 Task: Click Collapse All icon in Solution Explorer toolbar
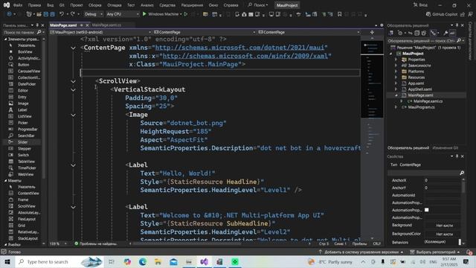(x=417, y=33)
